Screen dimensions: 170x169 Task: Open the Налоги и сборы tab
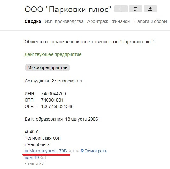(x=151, y=21)
